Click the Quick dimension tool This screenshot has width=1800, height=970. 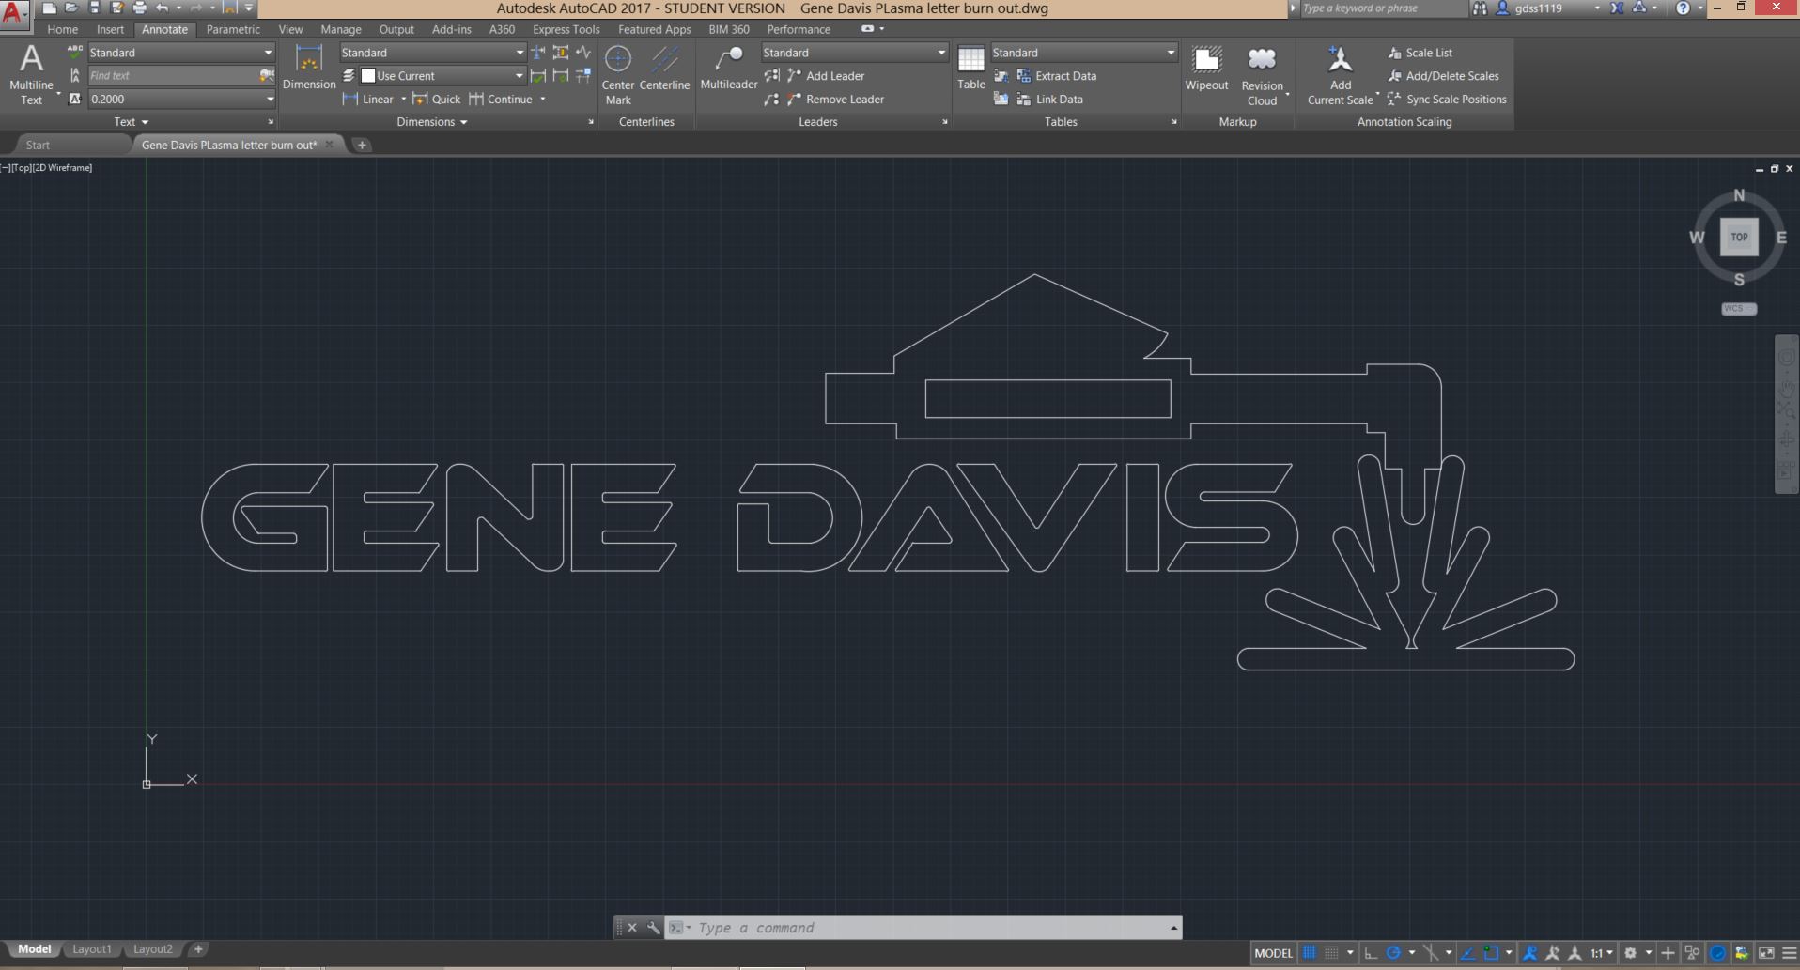click(437, 99)
